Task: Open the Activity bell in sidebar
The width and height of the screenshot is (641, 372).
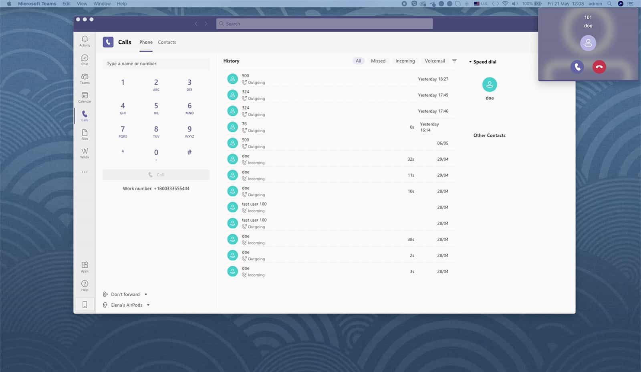Action: point(85,40)
